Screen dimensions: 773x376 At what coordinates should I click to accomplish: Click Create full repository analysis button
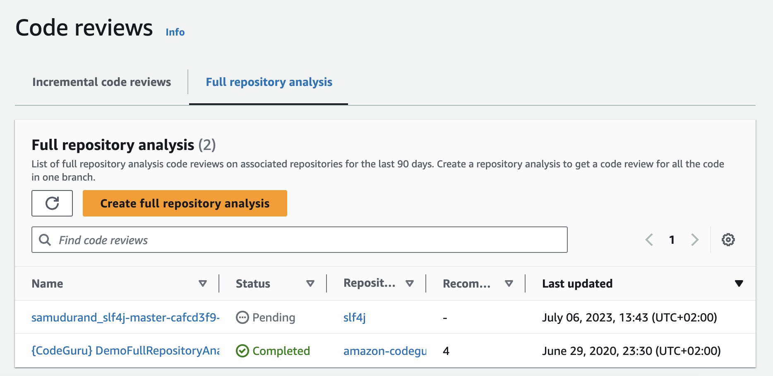(x=185, y=203)
